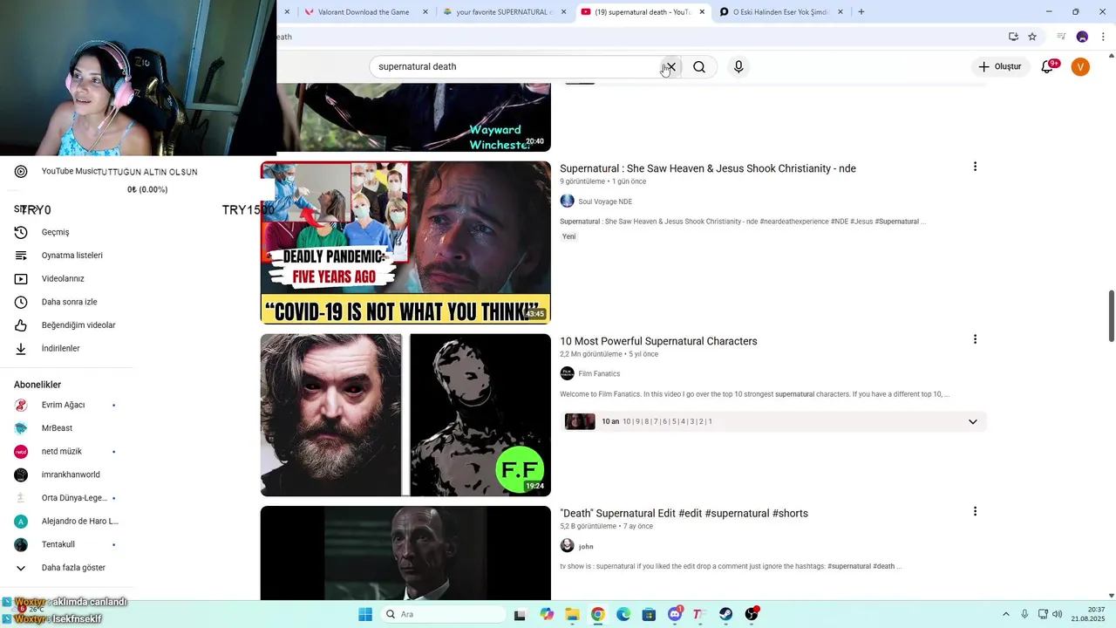1116x628 pixels.
Task: Open "Death" Supernatural Edit video title
Action: [684, 514]
